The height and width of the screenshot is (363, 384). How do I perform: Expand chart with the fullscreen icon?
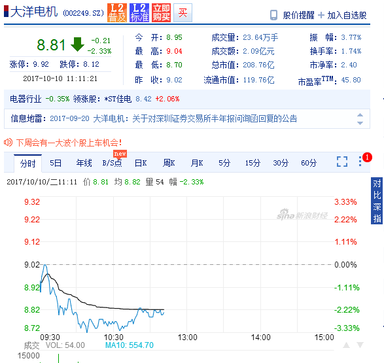coord(342,162)
